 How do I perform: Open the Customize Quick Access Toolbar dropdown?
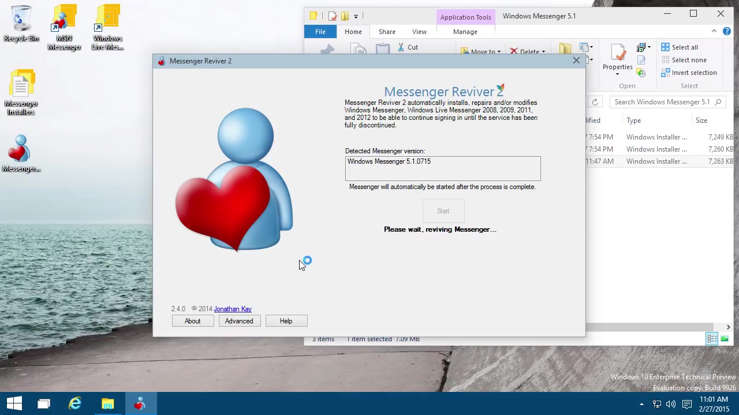356,16
